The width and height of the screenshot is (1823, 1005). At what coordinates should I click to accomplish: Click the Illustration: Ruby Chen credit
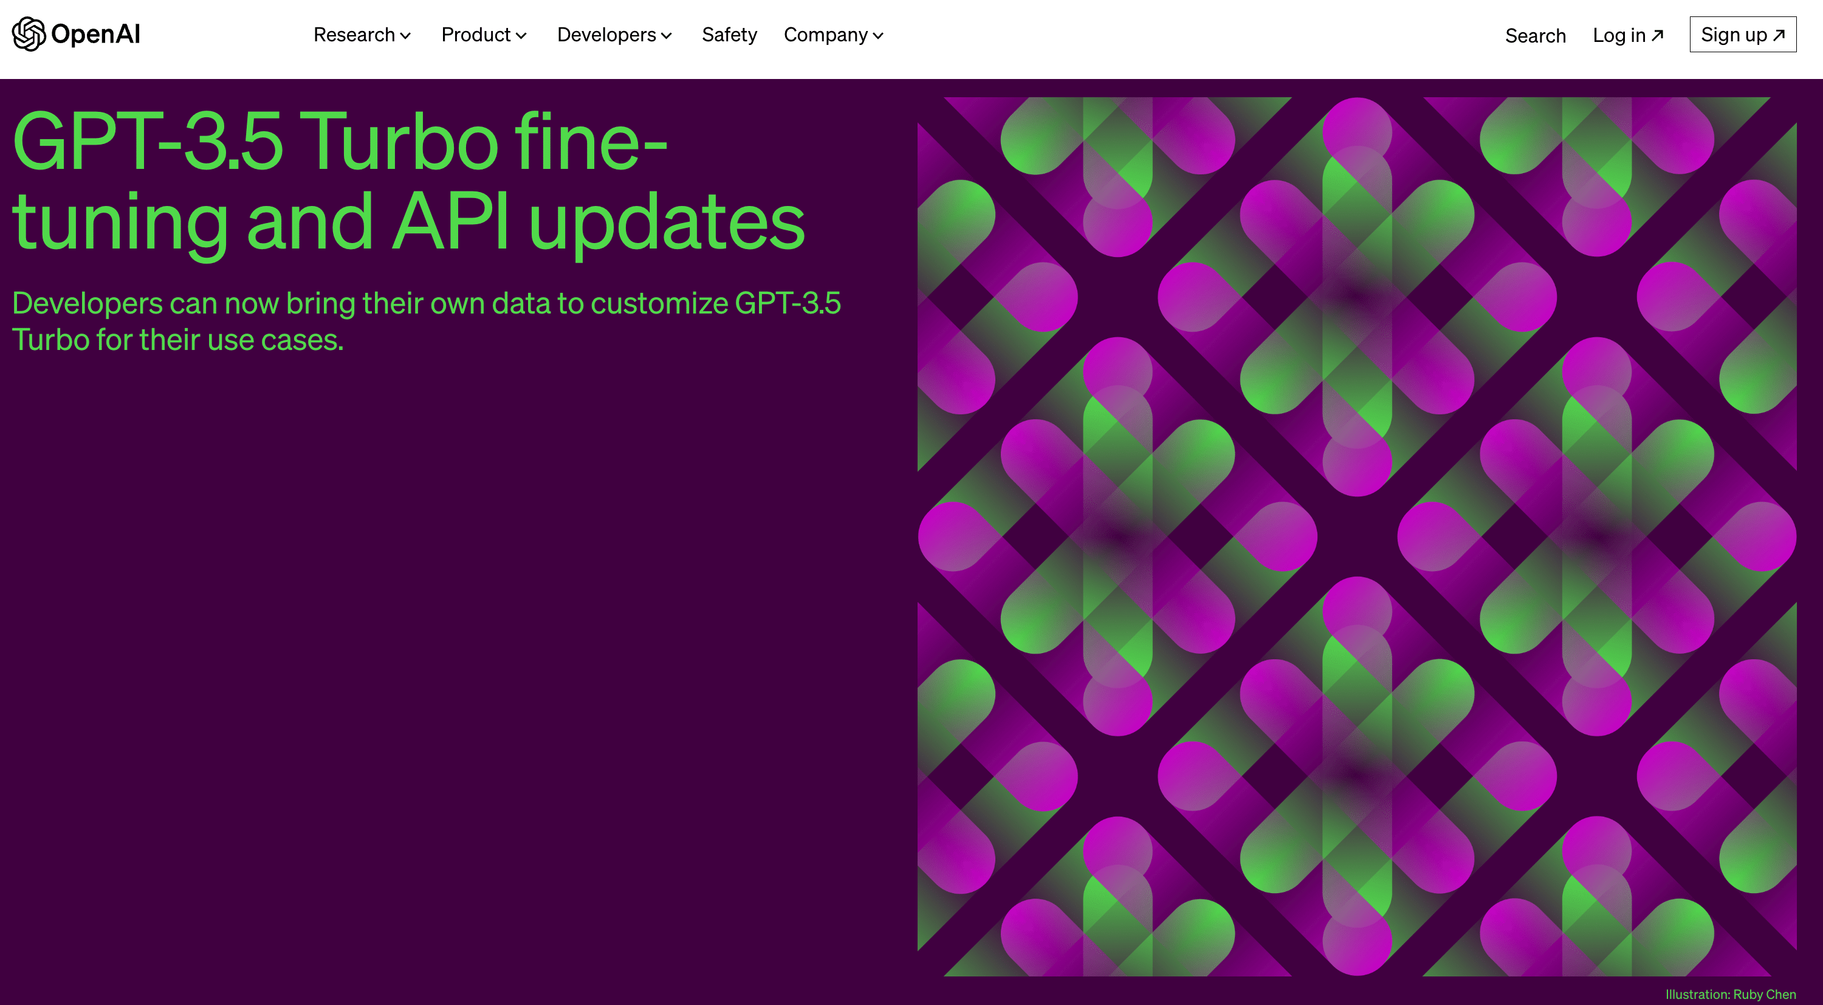point(1730,993)
